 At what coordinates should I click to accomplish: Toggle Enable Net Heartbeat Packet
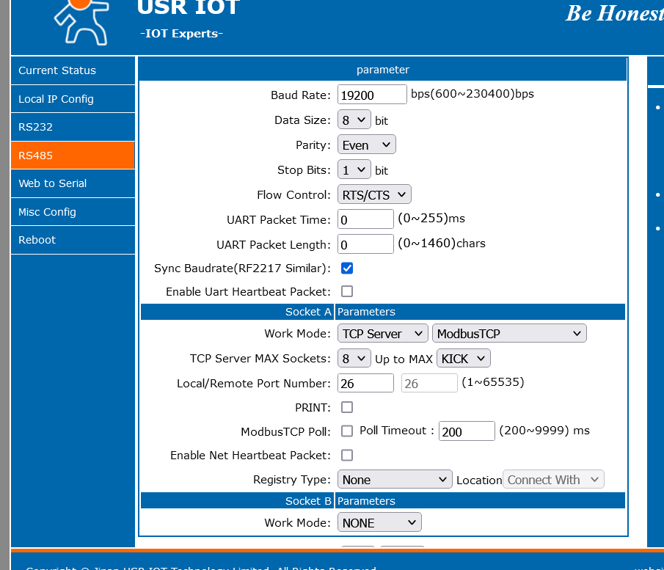pos(347,456)
